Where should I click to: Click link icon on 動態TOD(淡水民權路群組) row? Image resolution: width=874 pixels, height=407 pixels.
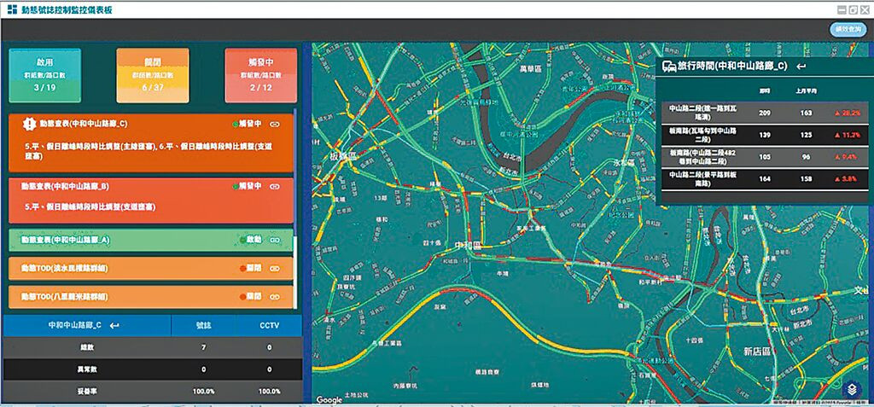(x=275, y=268)
